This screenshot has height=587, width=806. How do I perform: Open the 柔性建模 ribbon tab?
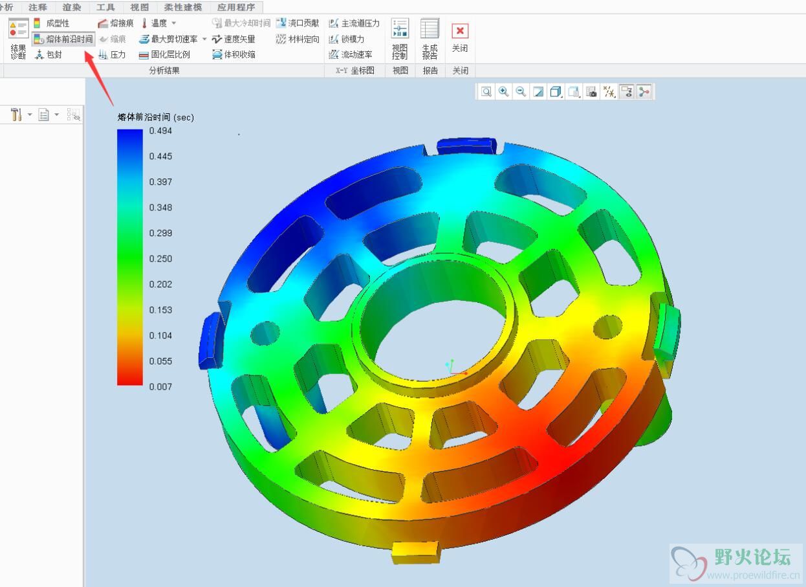coord(183,7)
